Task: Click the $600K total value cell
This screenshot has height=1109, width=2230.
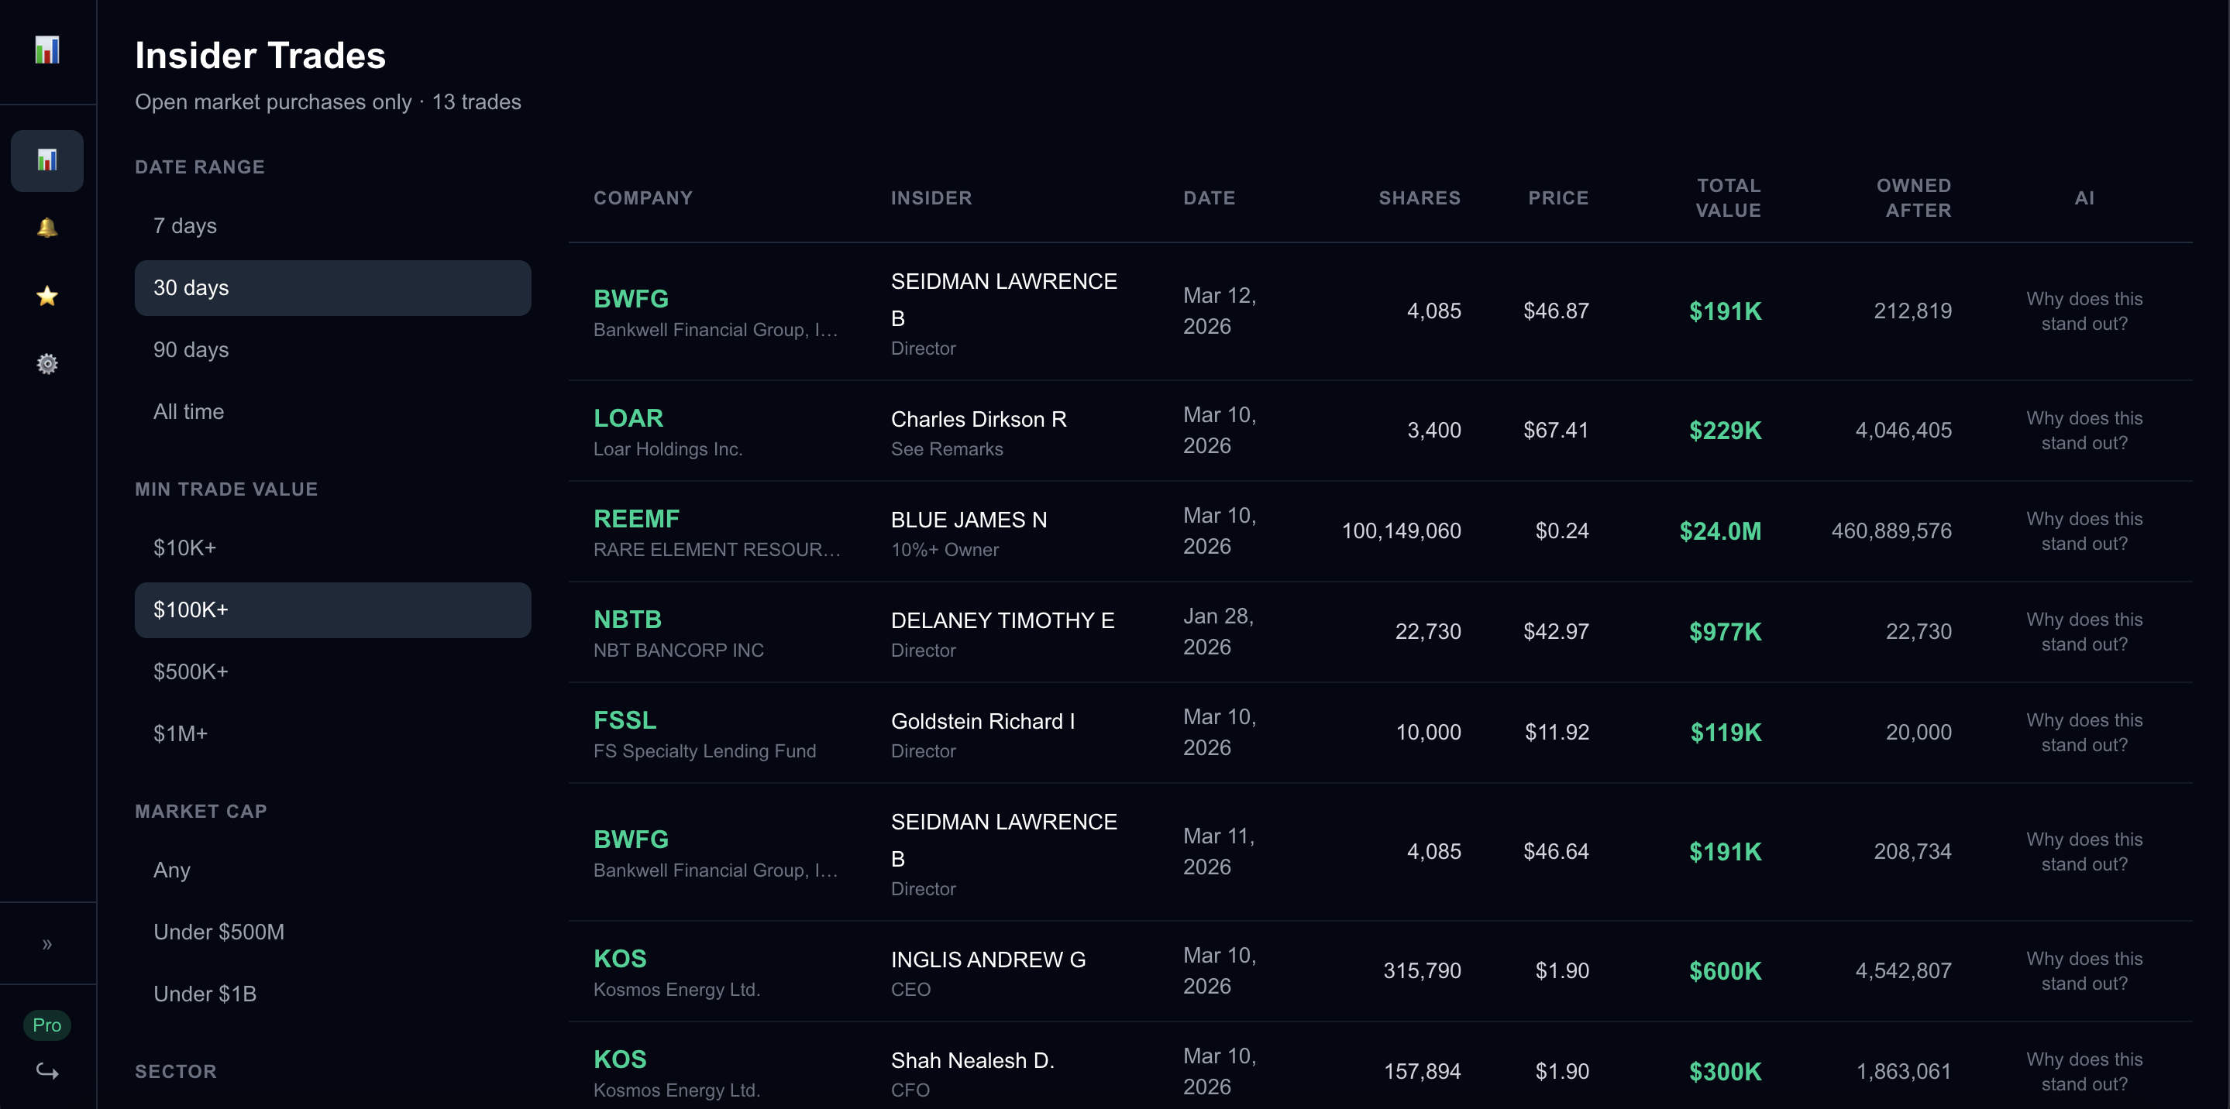Action: tap(1726, 971)
